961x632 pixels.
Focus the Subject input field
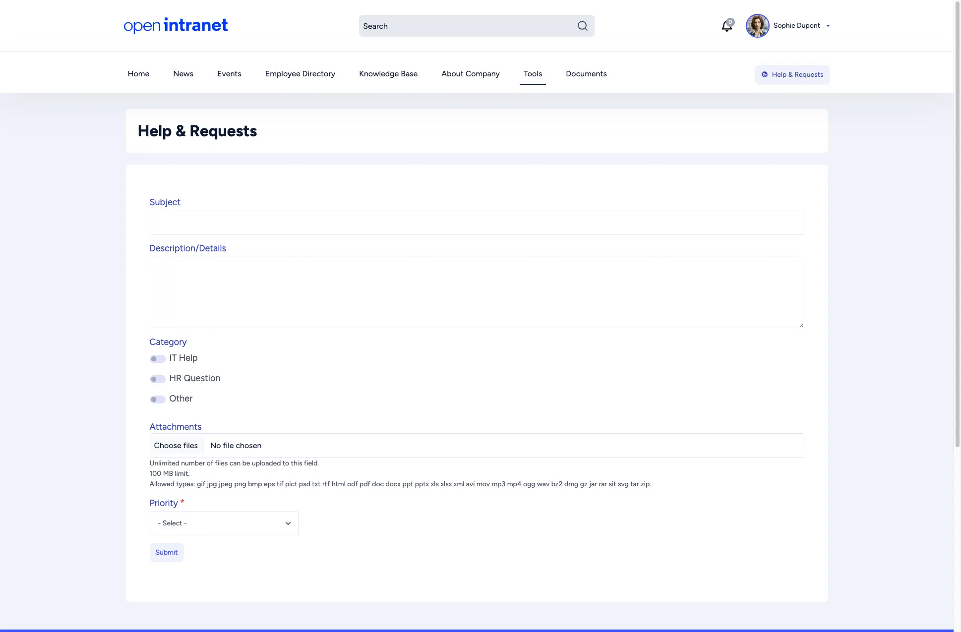(477, 223)
